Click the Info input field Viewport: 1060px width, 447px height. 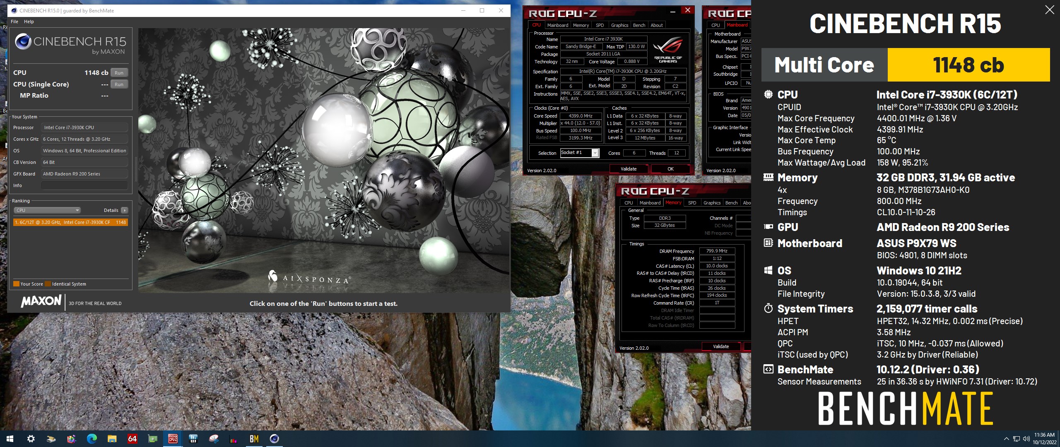[x=84, y=185]
